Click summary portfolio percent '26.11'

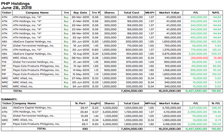(x=85, y=124)
